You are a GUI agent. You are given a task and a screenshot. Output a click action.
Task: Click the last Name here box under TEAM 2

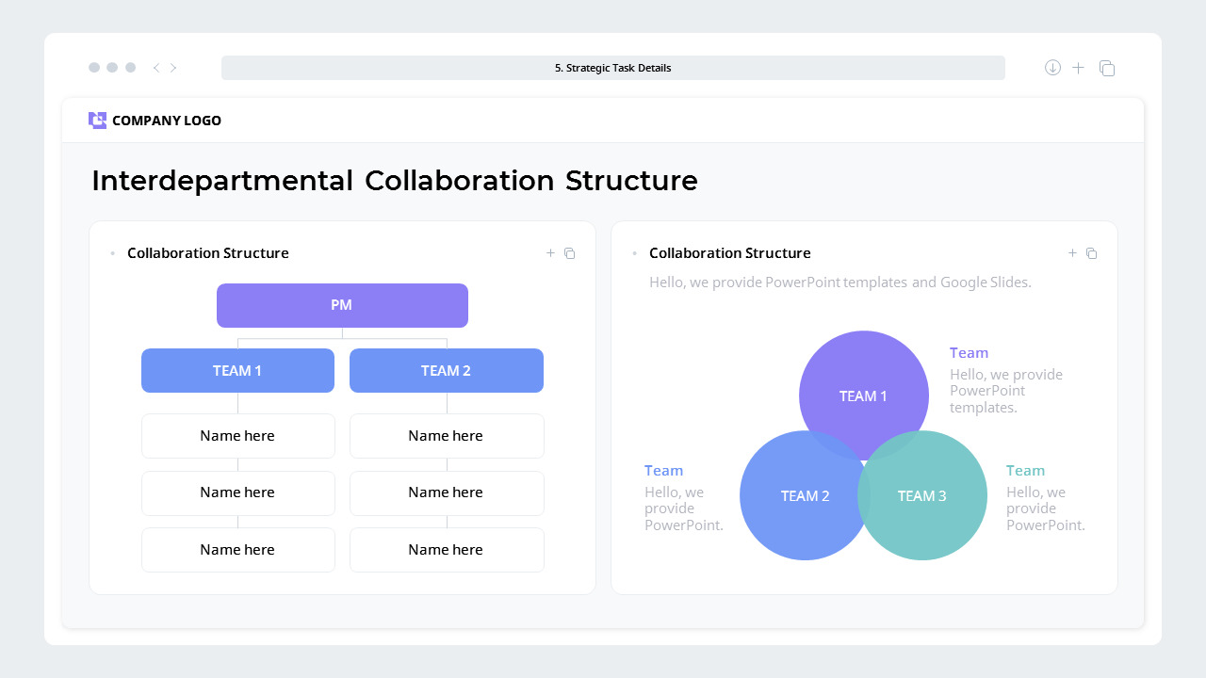coord(447,550)
